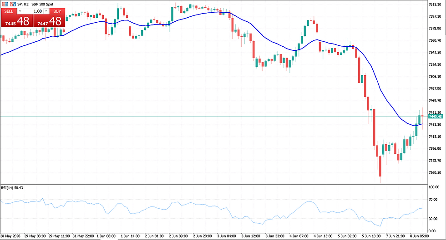Screen dimensions: 446x240
Task: Toggle the one-click trading panel icon
Action: pos(5,4)
